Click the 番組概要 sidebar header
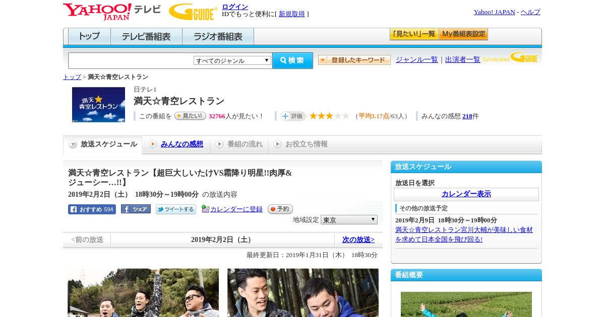Screen dimensions: 605x317 click(x=466, y=275)
